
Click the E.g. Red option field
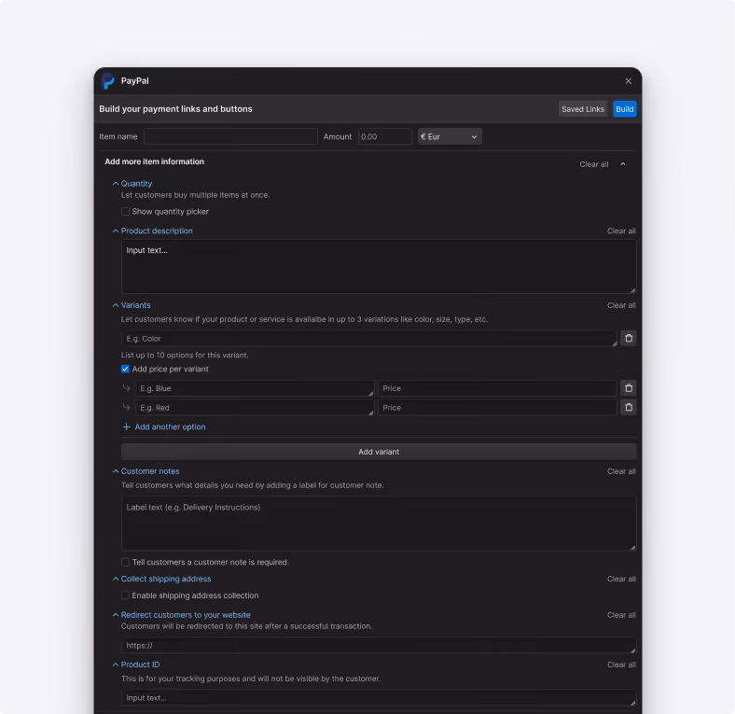(255, 408)
